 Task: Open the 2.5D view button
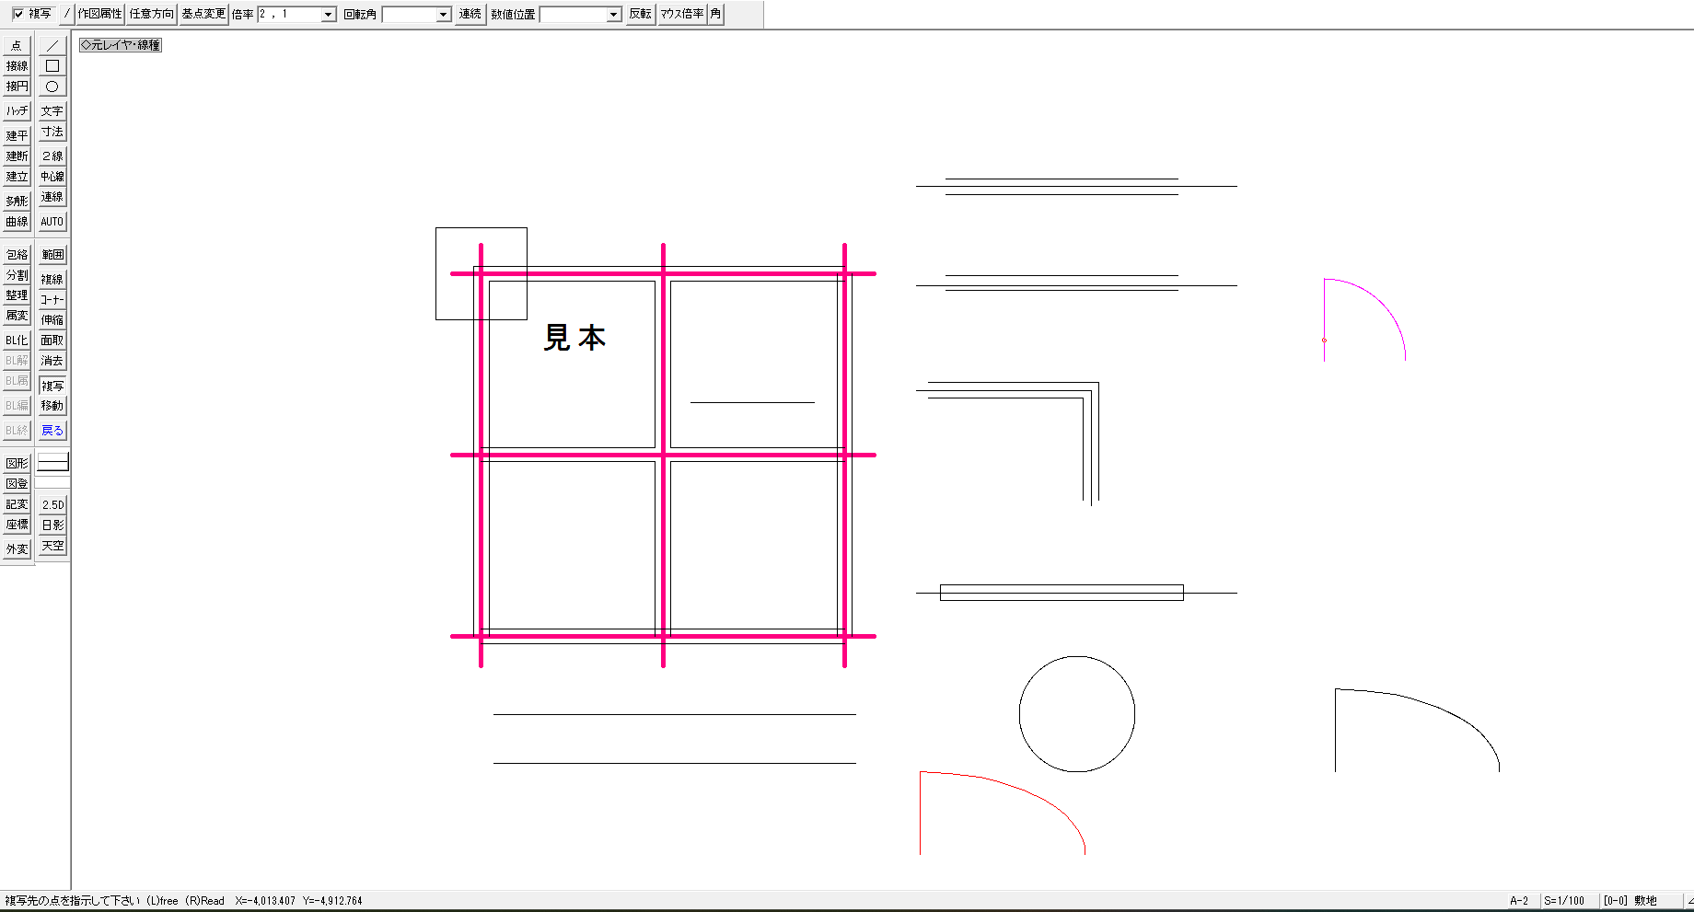point(52,504)
